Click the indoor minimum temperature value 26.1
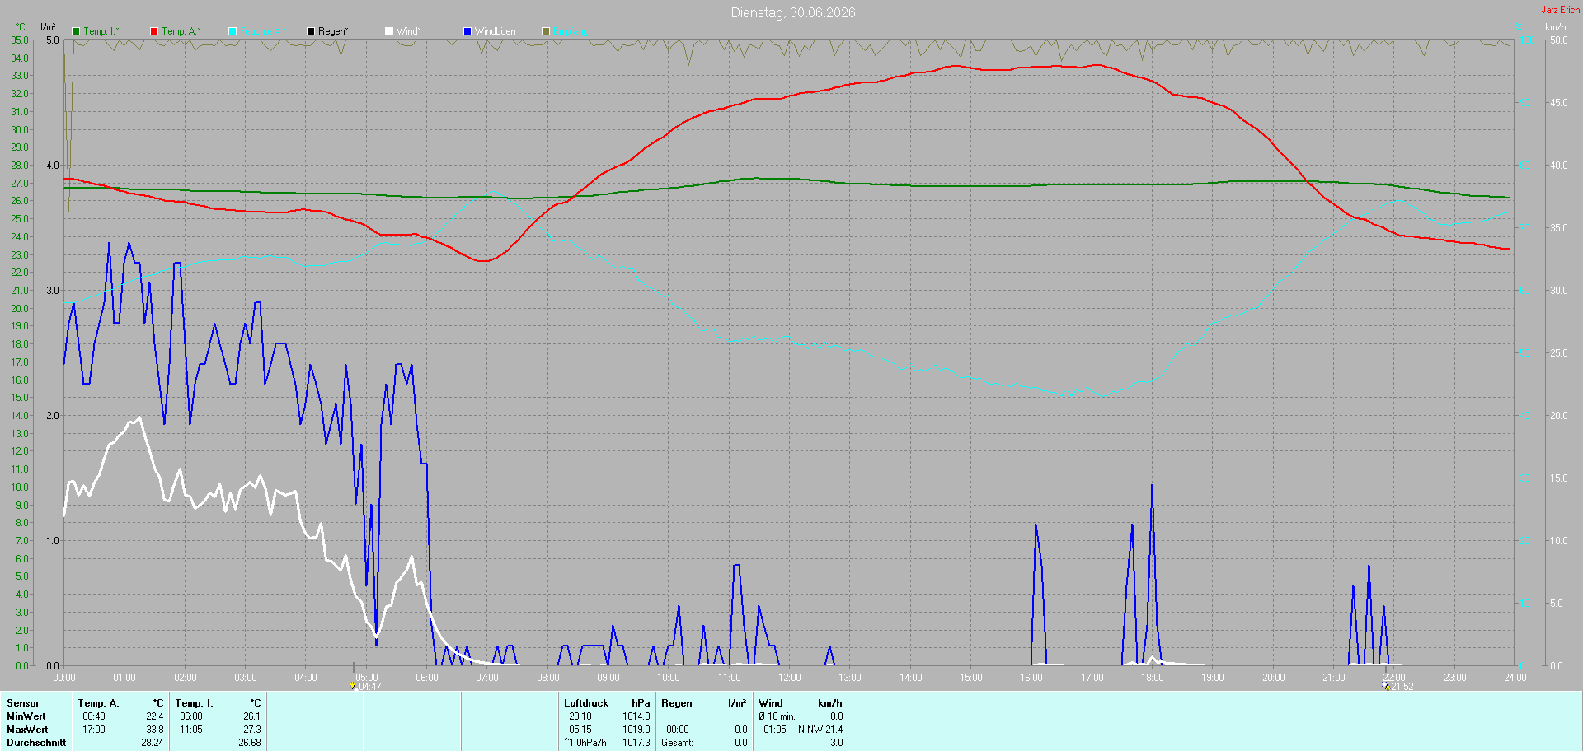This screenshot has width=1583, height=751. point(251,716)
